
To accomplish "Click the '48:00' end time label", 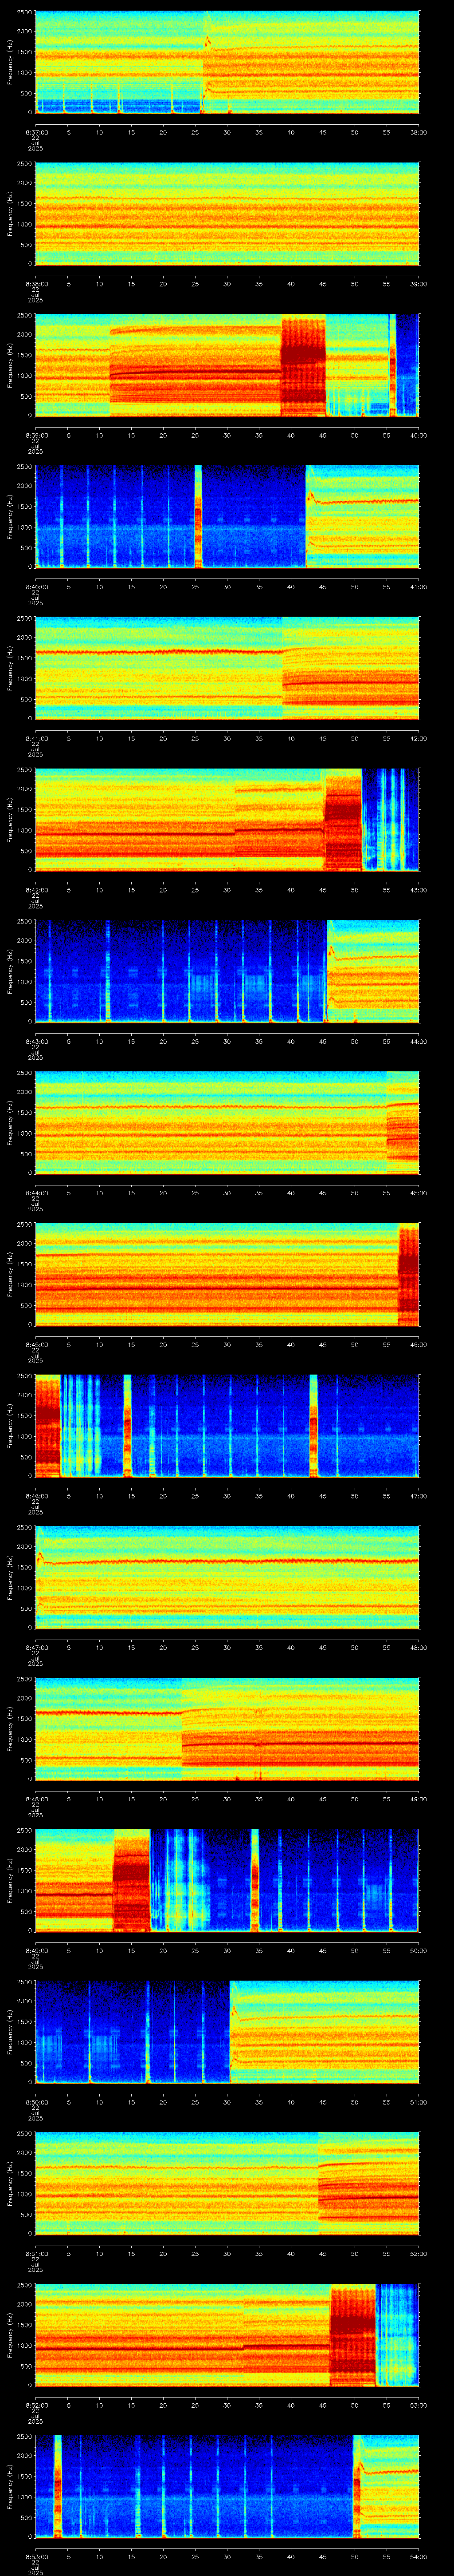I will 418,1647.
